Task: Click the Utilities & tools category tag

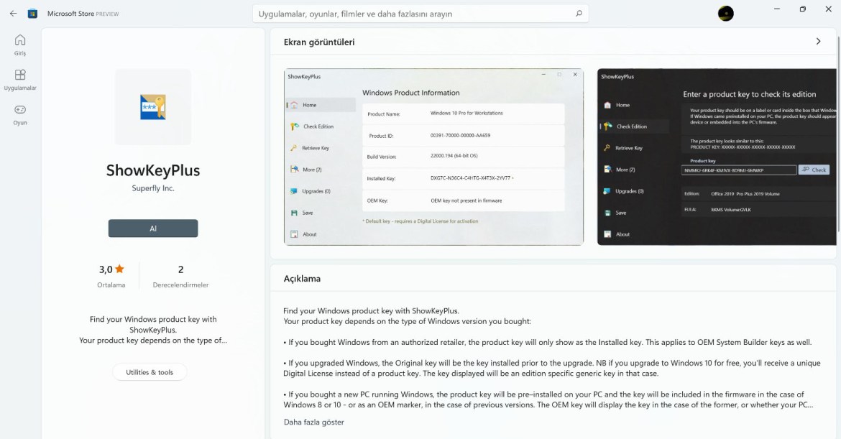Action: (x=150, y=372)
